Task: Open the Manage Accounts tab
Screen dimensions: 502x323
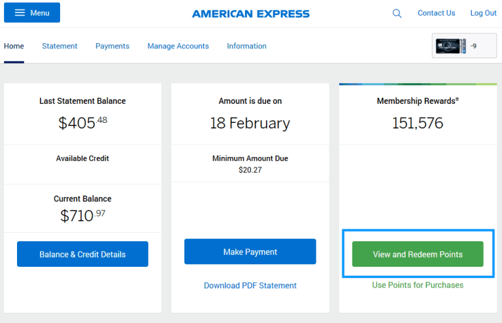Action: (x=178, y=46)
